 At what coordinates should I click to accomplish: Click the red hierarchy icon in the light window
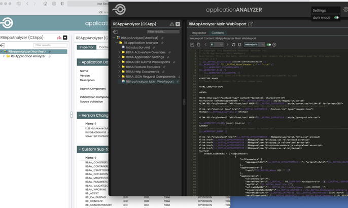pyautogui.click(x=59, y=38)
